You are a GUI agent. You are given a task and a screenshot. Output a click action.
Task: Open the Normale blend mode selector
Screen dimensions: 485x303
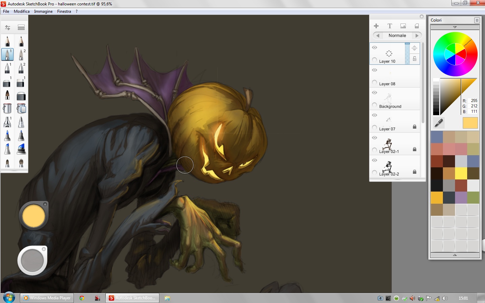pos(397,35)
